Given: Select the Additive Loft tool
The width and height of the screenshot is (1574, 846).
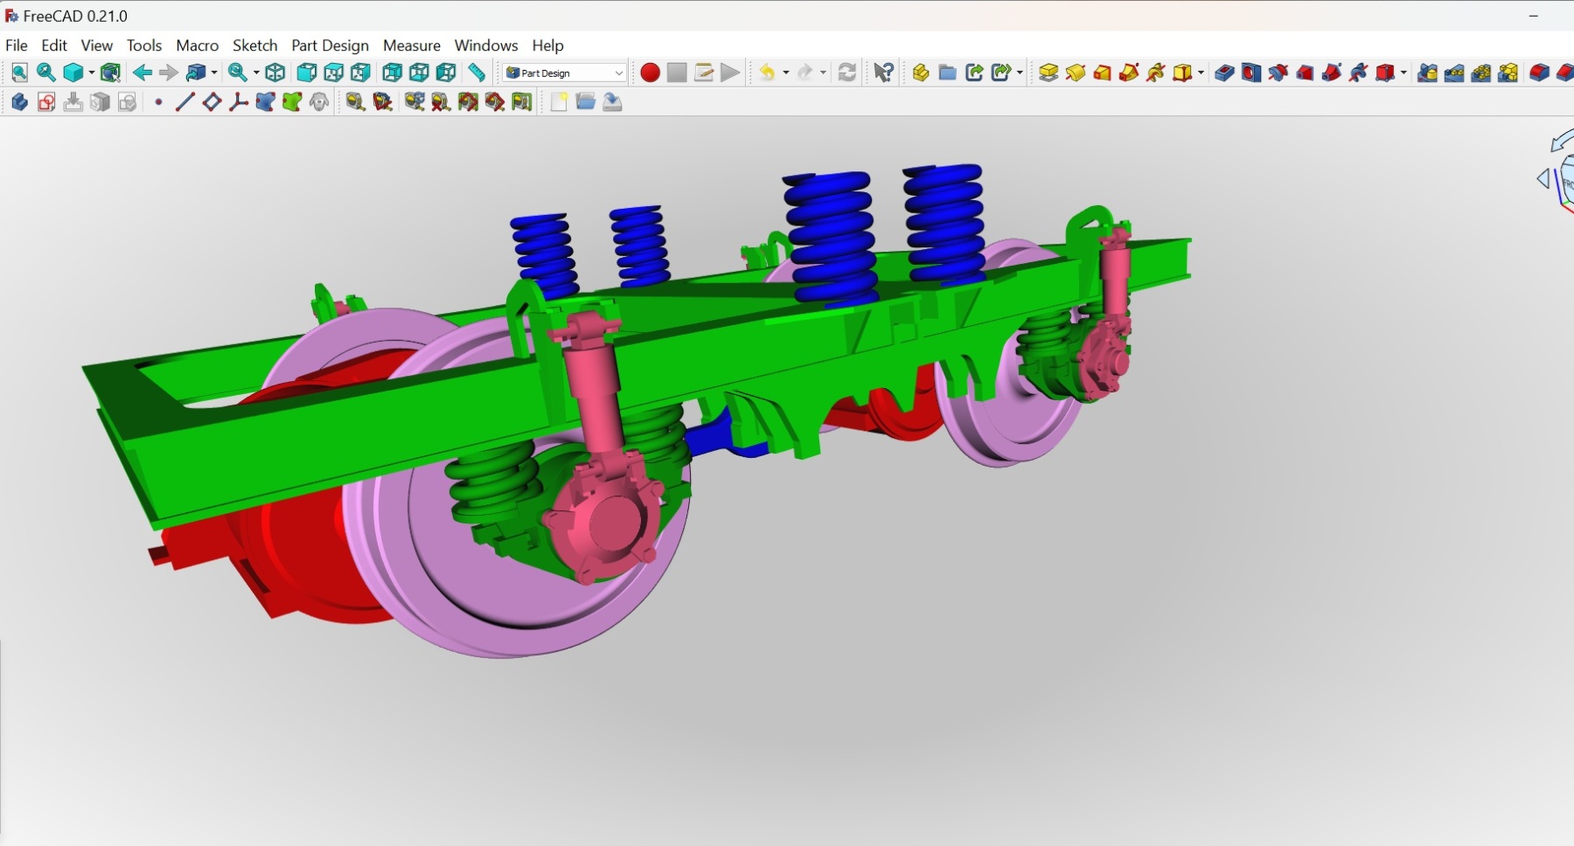Looking at the screenshot, I should point(1103,73).
